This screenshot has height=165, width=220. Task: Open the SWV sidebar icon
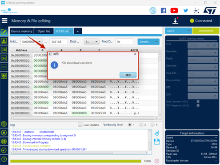[4, 67]
